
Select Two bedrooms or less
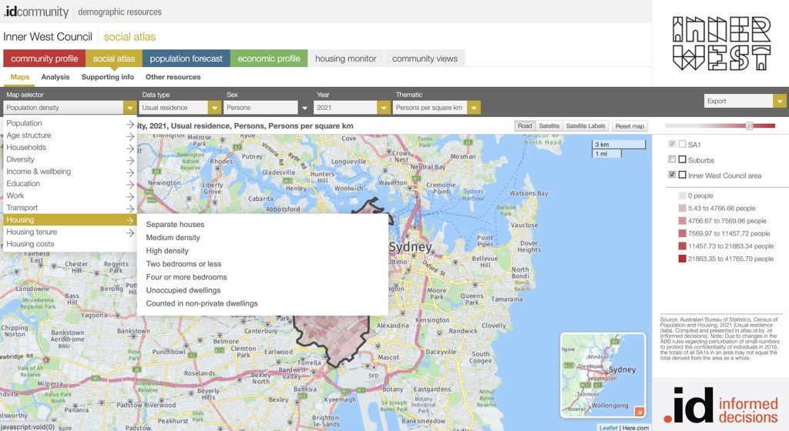click(x=183, y=264)
